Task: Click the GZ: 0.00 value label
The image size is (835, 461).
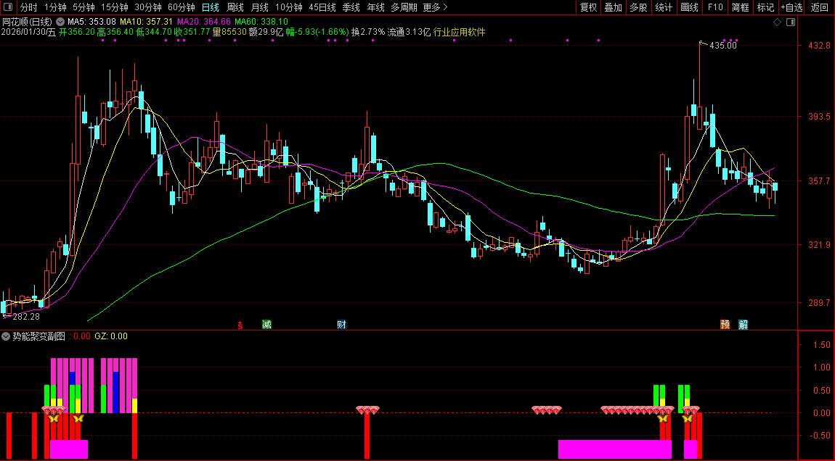Action: pyautogui.click(x=111, y=336)
